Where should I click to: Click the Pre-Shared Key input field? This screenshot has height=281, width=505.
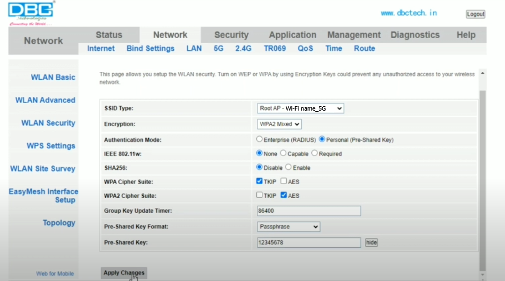pos(309,242)
